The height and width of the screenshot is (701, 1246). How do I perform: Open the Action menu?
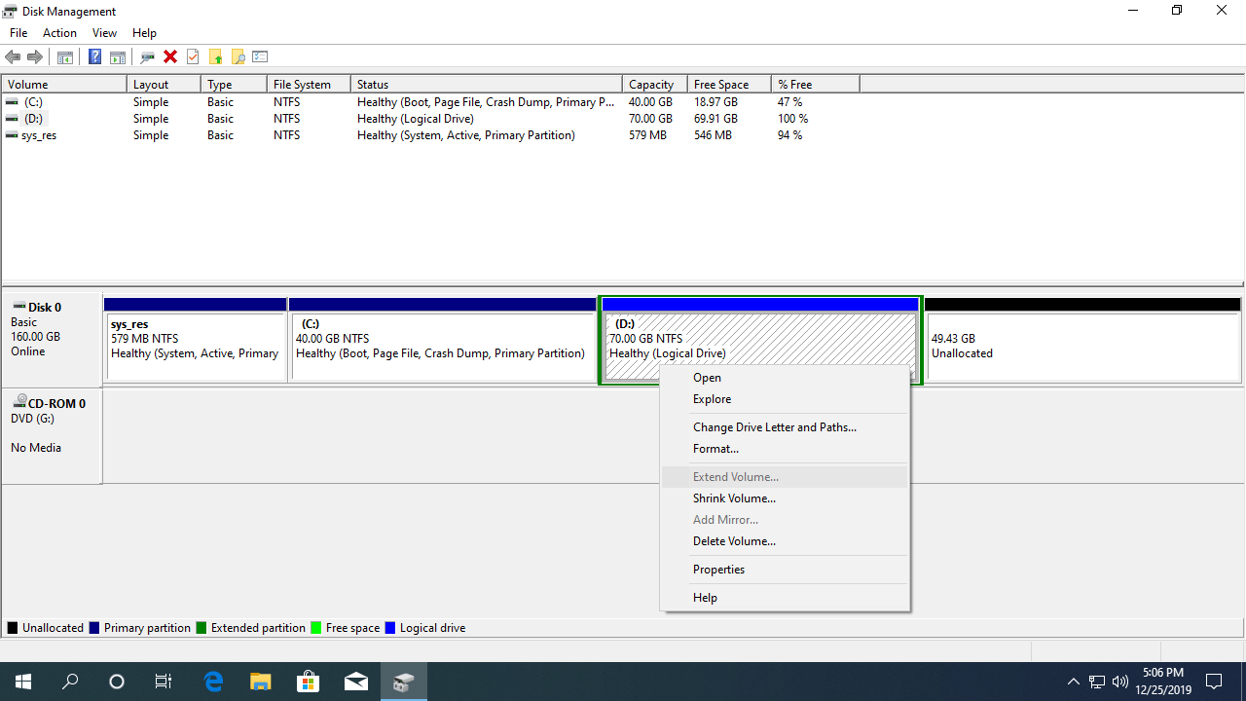point(59,33)
